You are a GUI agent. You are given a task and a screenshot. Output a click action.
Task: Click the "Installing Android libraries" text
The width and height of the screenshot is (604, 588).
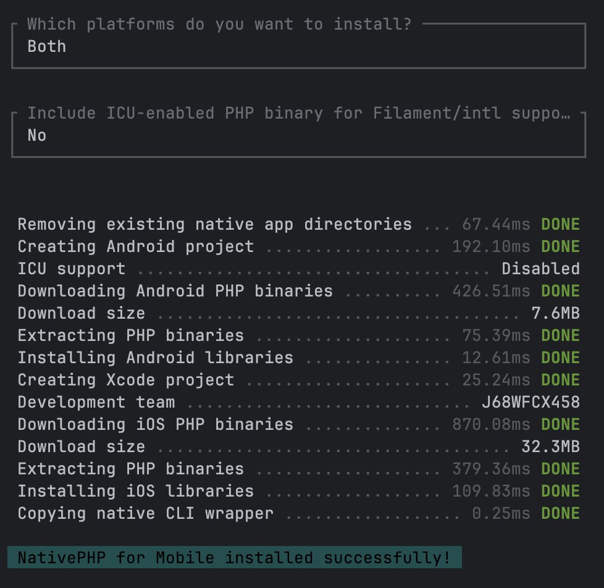click(155, 358)
